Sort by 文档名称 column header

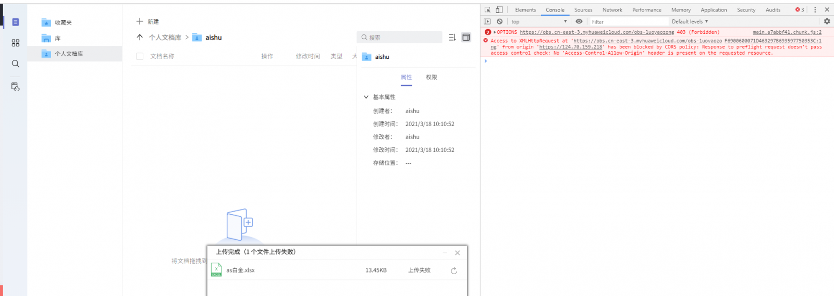pos(162,56)
